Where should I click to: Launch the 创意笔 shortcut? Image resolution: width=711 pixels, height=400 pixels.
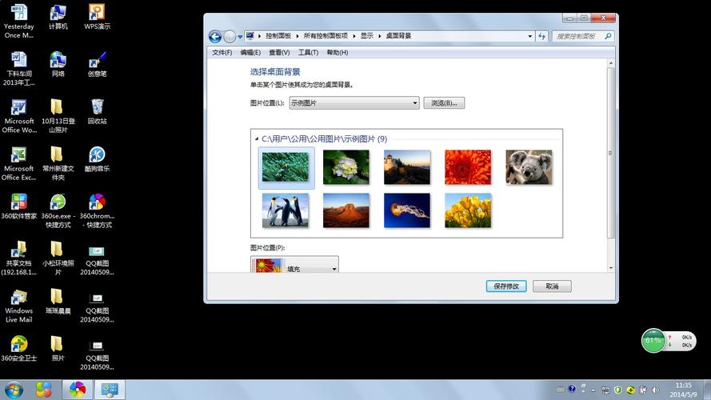click(97, 64)
